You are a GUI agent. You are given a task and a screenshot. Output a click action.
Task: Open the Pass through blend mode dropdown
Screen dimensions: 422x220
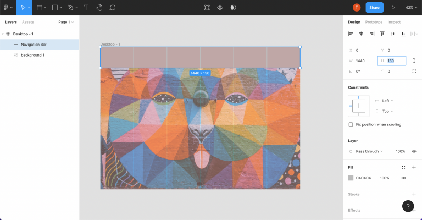(368, 151)
